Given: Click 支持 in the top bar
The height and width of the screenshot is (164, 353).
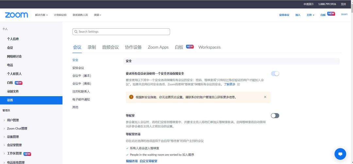Looking at the screenshot, I should (x=343, y=4).
